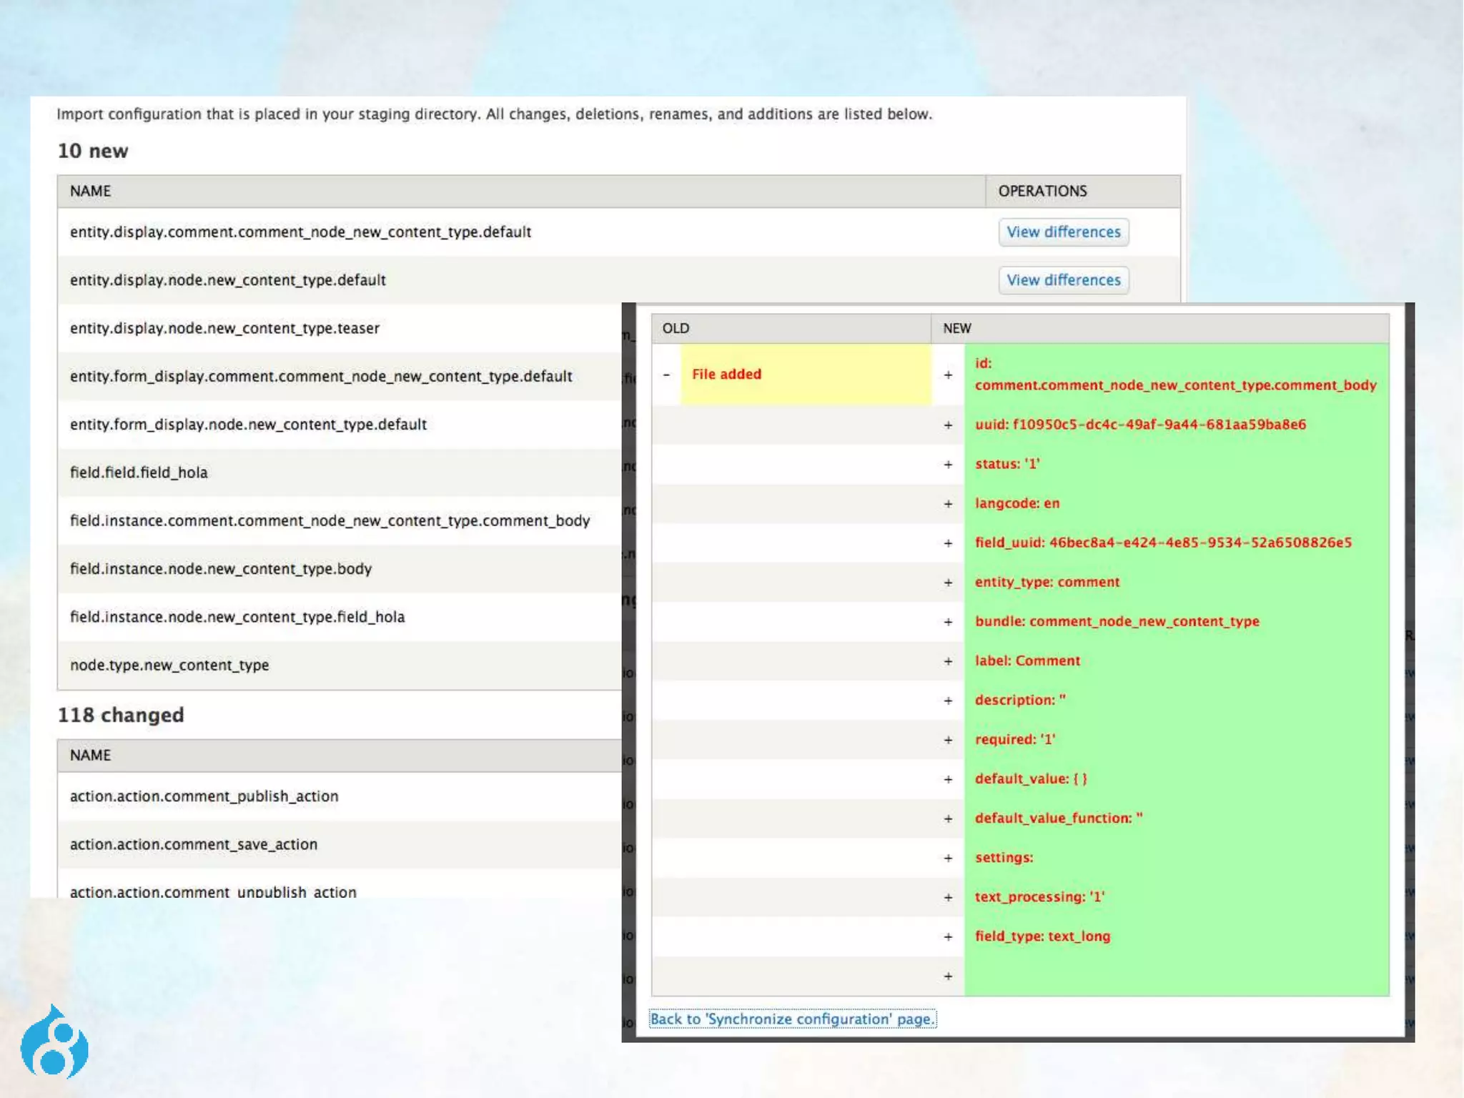This screenshot has width=1464, height=1098.
Task: Click the OPERATIONS column header
Action: coord(1042,192)
